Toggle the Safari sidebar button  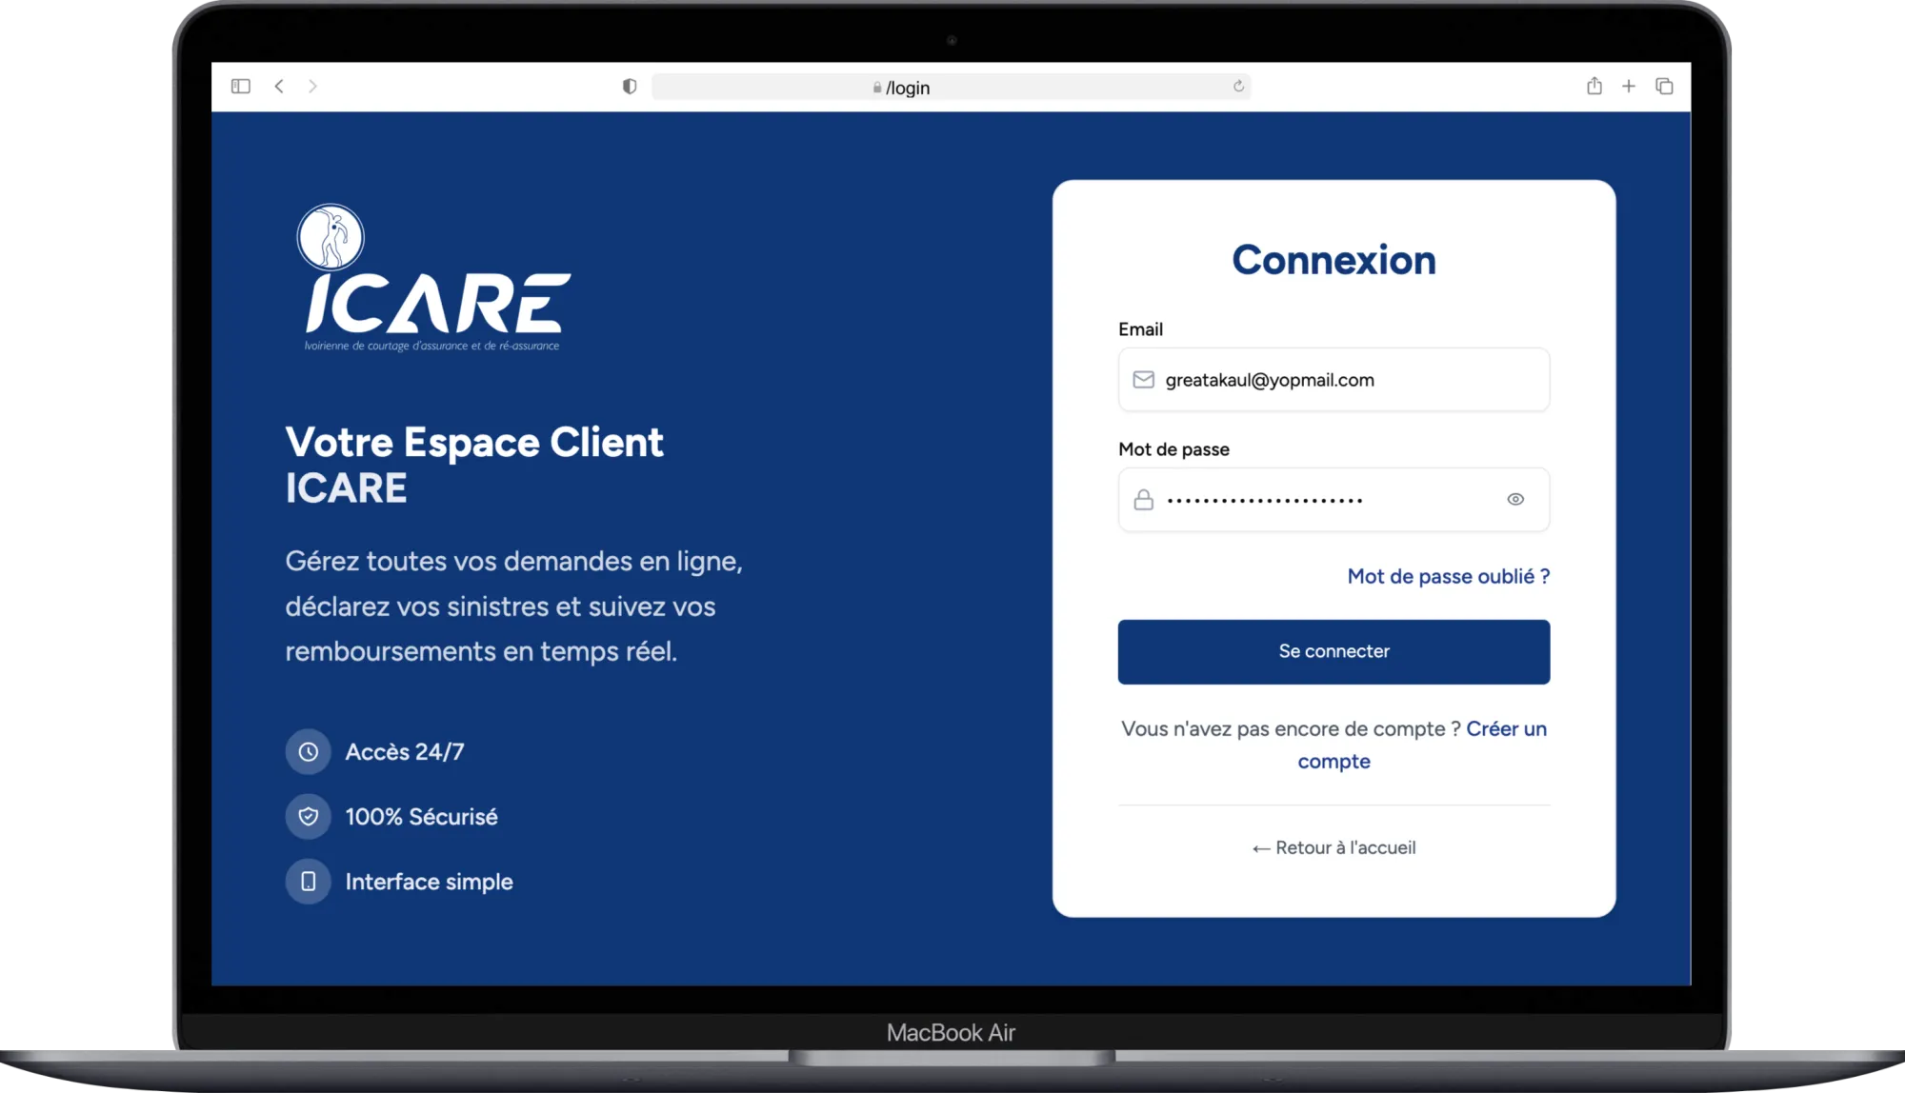(241, 87)
